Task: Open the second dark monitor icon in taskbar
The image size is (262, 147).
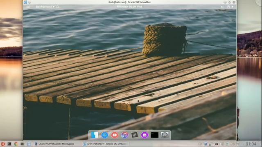Action: point(22,144)
